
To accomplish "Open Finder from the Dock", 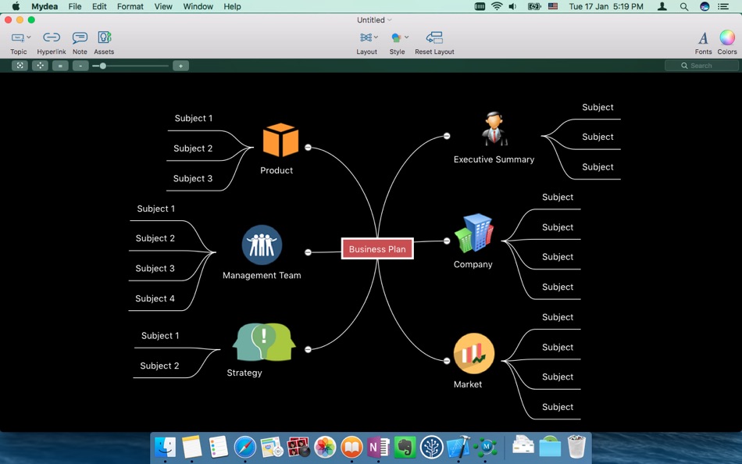I will coord(165,447).
